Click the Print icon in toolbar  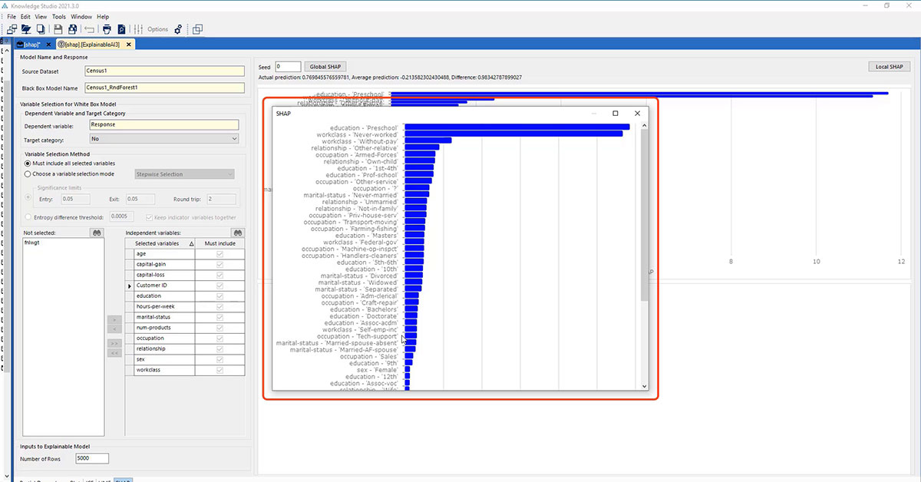tap(107, 29)
